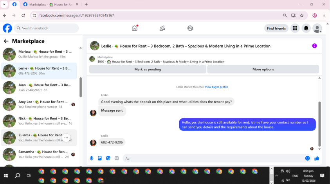
Task: Click the 682-472-9206 message bubble
Action: click(112, 143)
